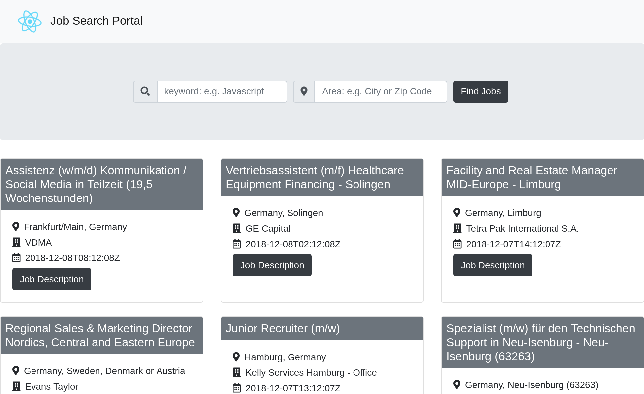Click the Junior Recruiter (m/w) card header

coord(322,328)
